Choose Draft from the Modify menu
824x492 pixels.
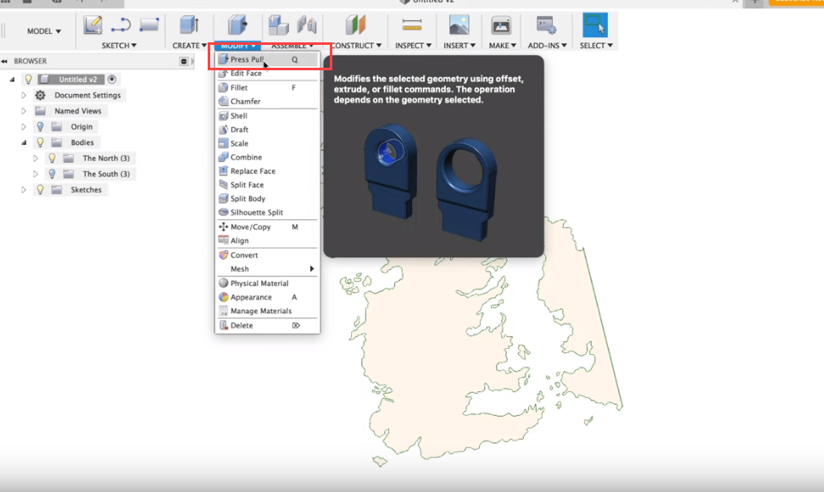[x=267, y=130]
